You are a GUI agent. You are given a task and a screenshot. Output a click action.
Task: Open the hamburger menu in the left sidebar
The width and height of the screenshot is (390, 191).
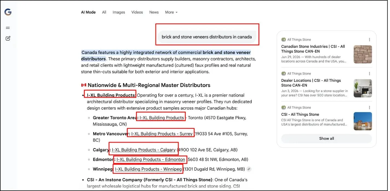(x=8, y=28)
